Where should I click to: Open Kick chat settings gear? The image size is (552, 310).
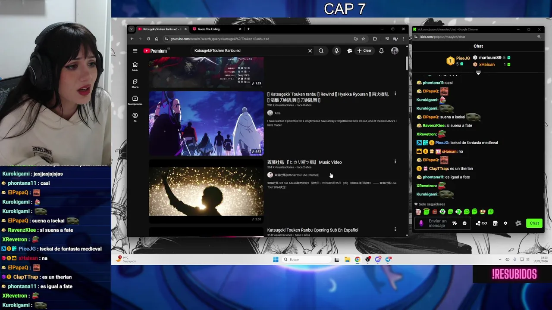[505, 223]
